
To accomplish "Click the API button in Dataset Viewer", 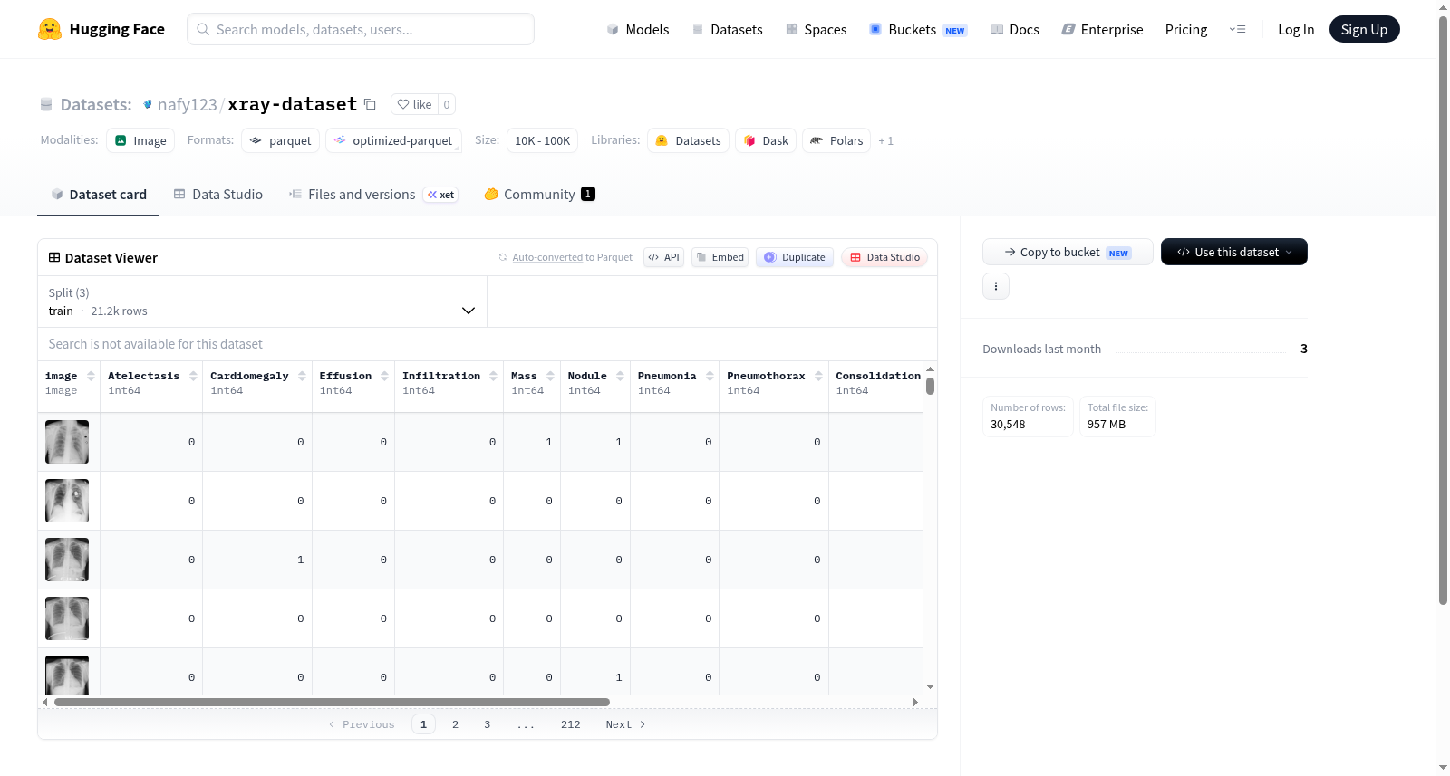I will [663, 257].
